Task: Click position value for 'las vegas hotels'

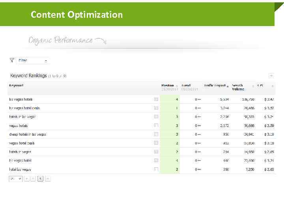Action: tap(177, 99)
